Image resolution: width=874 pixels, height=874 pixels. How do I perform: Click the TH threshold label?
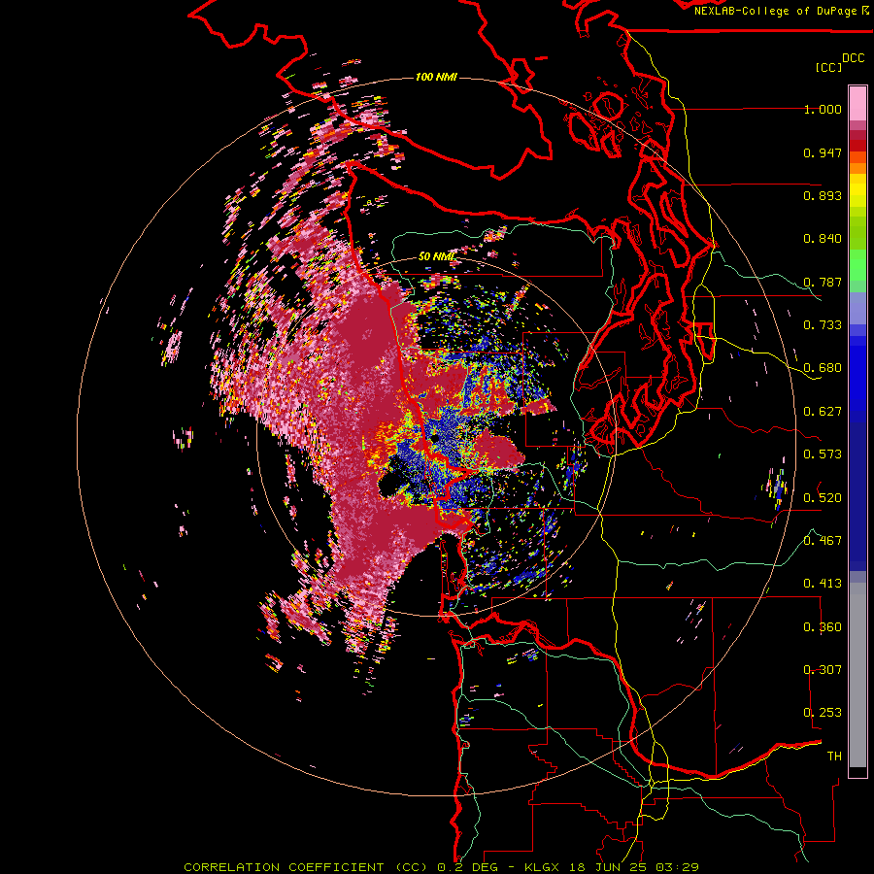tap(834, 756)
